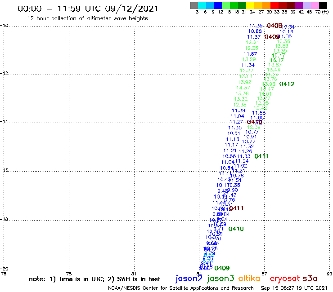Click the dark red 0411 time marker
This screenshot has height=292, width=333.
[236, 208]
